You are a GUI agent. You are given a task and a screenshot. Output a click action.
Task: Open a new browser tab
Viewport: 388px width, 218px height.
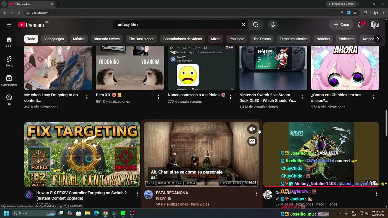59,4
